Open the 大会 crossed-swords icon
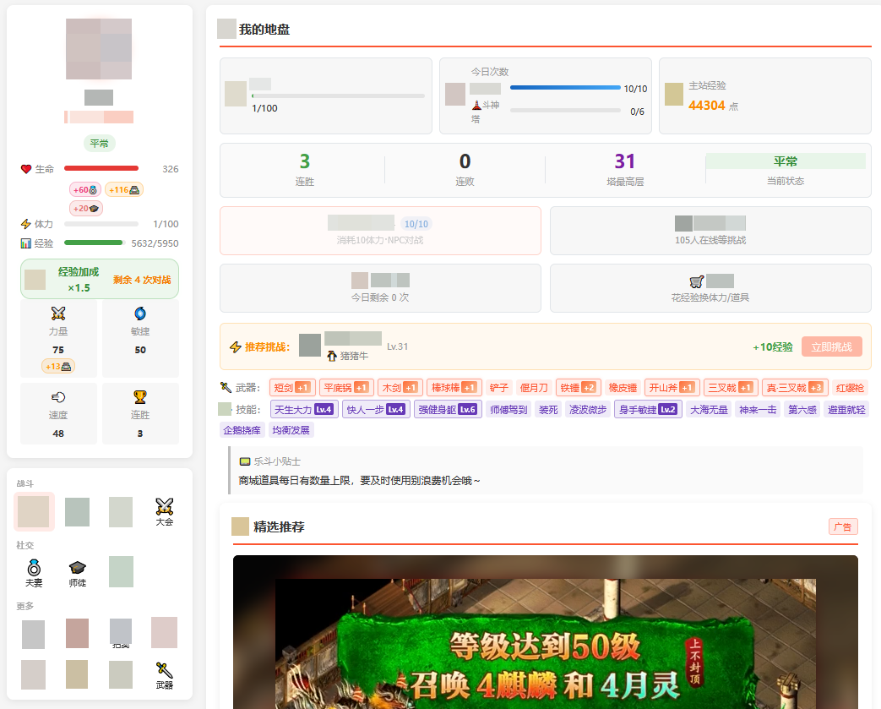881x709 pixels. pyautogui.click(x=165, y=509)
